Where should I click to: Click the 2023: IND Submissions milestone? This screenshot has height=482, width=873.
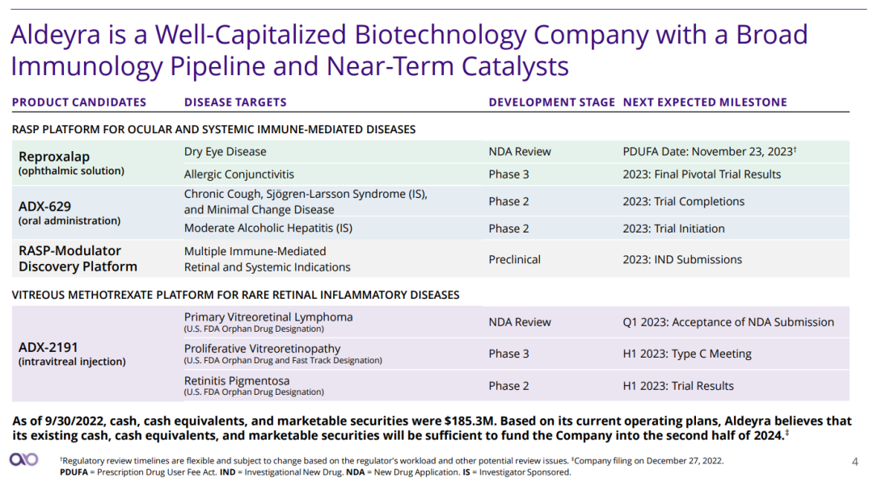pos(682,259)
